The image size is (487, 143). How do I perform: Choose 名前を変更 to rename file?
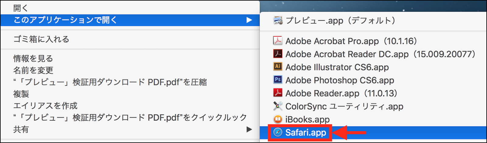33,70
